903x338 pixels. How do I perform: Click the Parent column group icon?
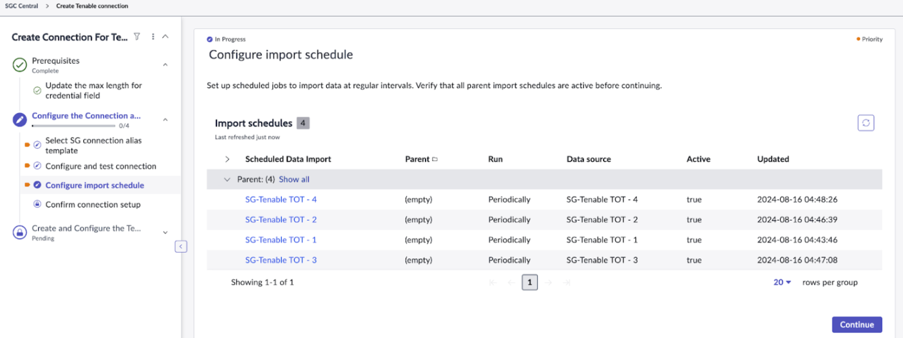[x=435, y=159]
